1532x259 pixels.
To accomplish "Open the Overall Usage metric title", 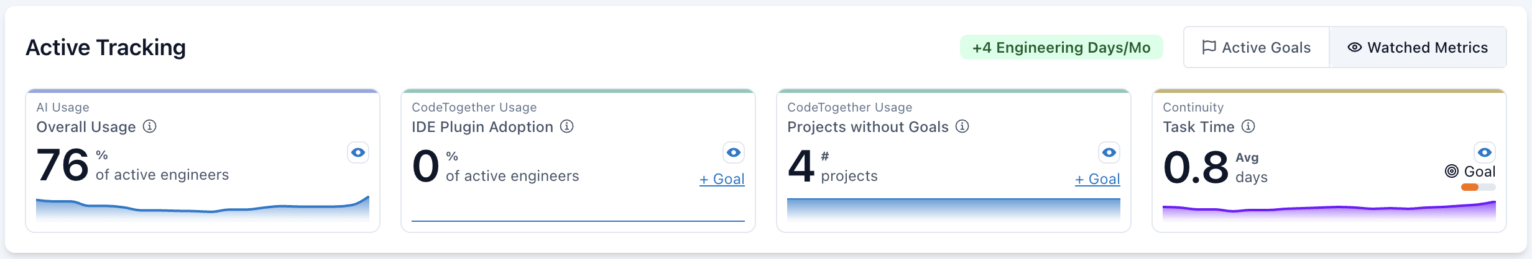I will tap(86, 127).
